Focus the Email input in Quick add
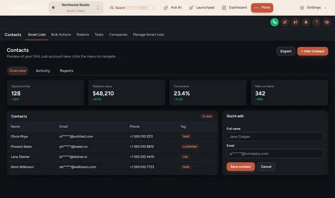 click(275, 153)
